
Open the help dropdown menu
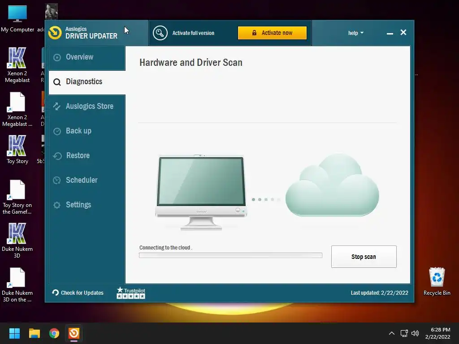point(355,33)
